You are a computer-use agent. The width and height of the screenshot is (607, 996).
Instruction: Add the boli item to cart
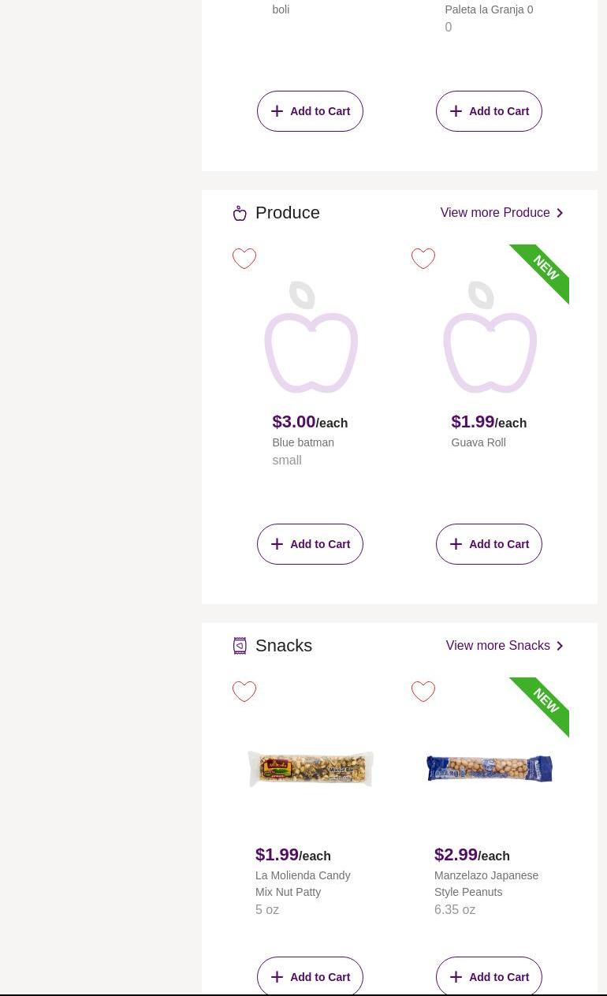(310, 111)
